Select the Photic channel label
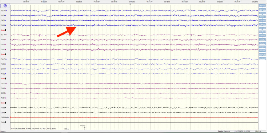 coord(3,122)
